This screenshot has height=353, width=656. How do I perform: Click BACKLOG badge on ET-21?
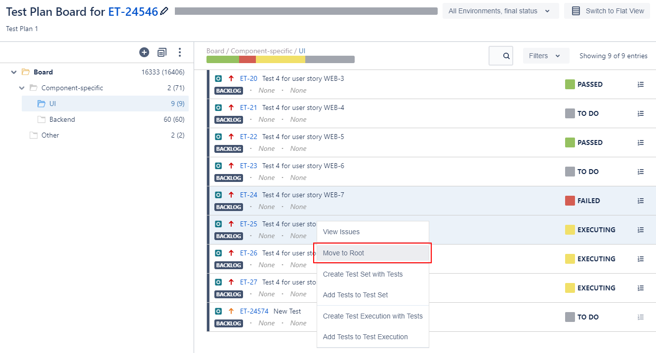tap(229, 120)
